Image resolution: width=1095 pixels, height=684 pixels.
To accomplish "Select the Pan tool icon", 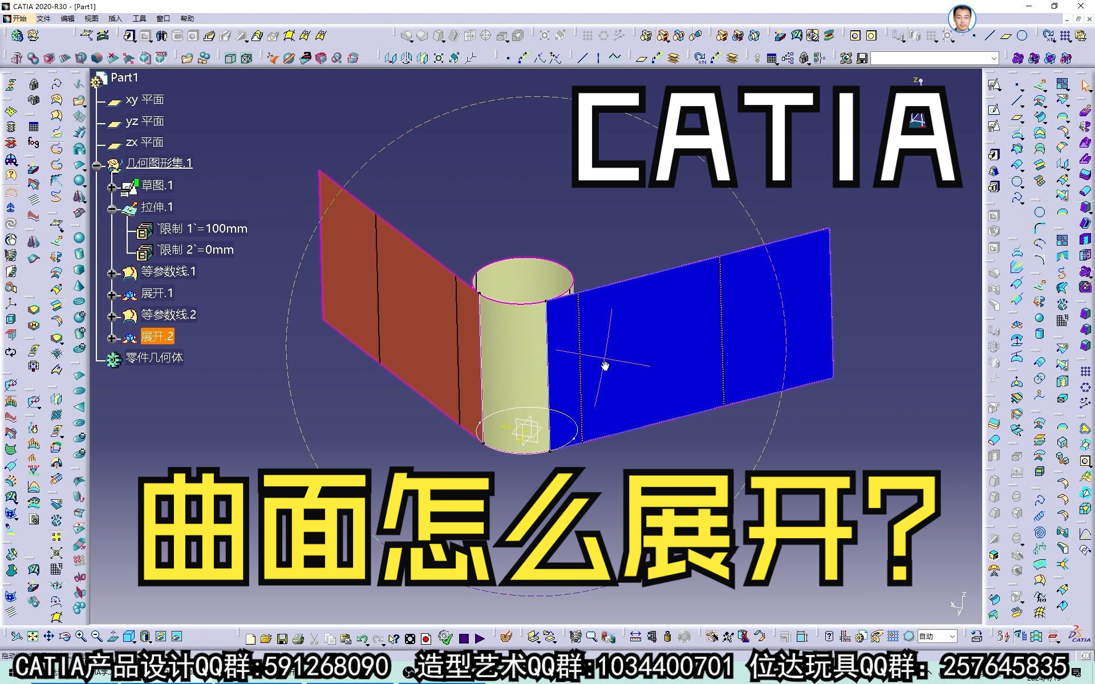I will click(x=48, y=636).
